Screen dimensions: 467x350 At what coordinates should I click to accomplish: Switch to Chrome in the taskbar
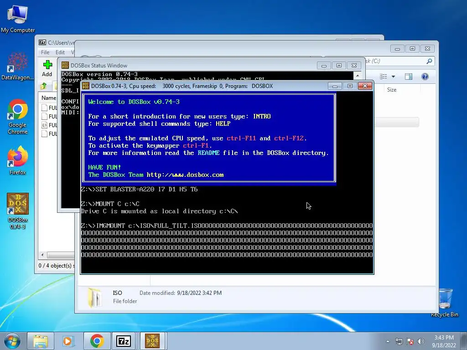(x=97, y=341)
